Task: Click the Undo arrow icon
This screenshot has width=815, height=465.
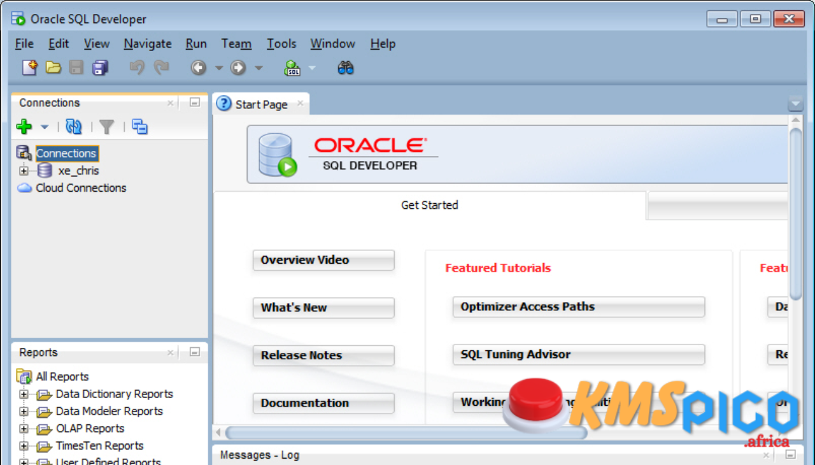Action: point(137,67)
